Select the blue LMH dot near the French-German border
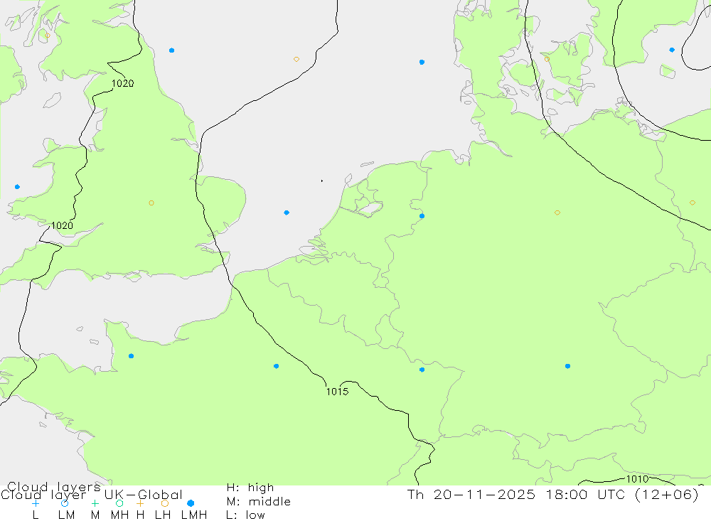The width and height of the screenshot is (711, 521). click(x=422, y=370)
